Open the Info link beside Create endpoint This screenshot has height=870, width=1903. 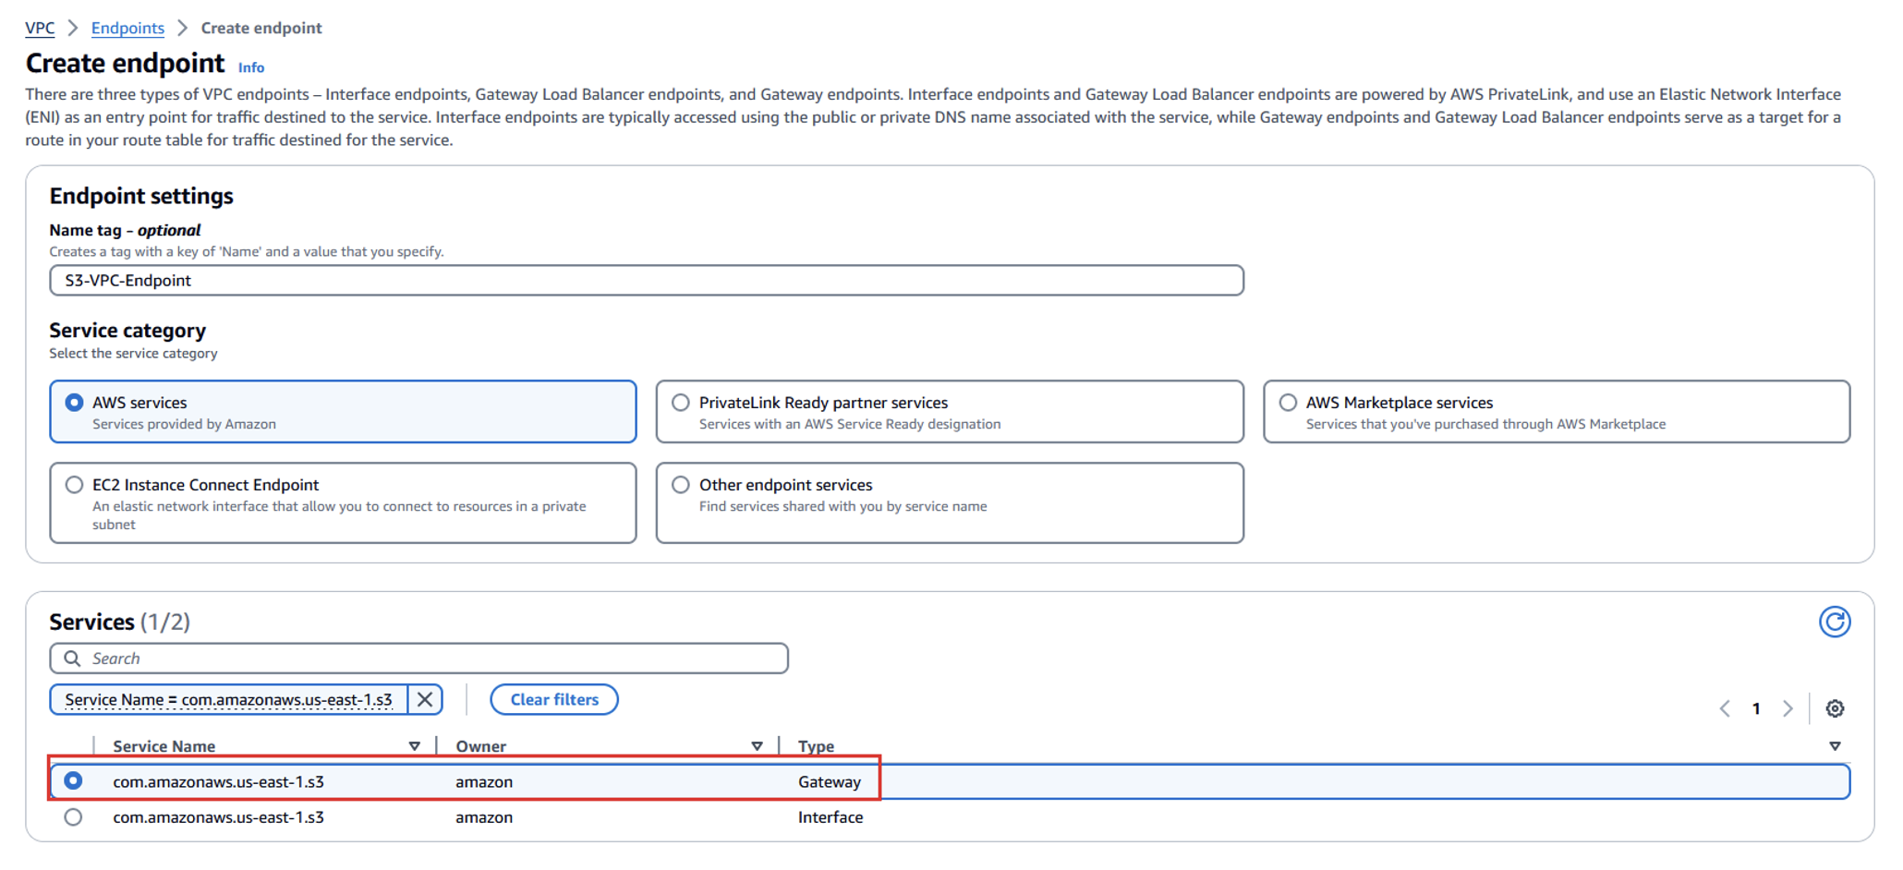pyautogui.click(x=251, y=67)
